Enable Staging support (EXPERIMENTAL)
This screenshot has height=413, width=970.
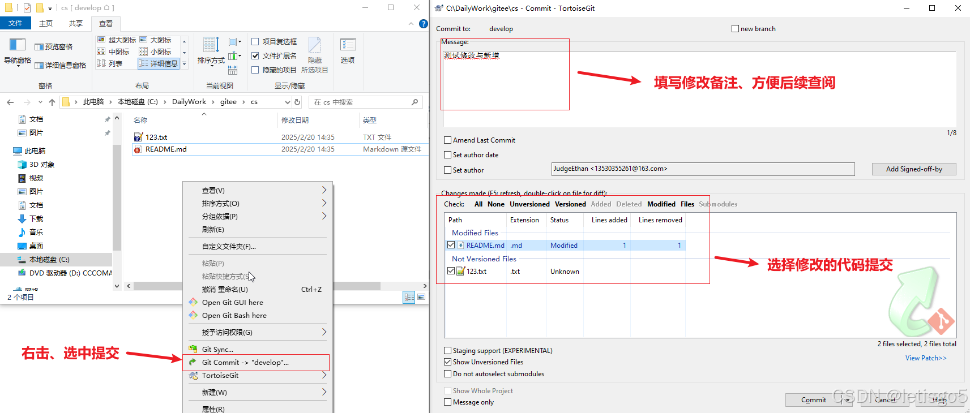tap(448, 350)
